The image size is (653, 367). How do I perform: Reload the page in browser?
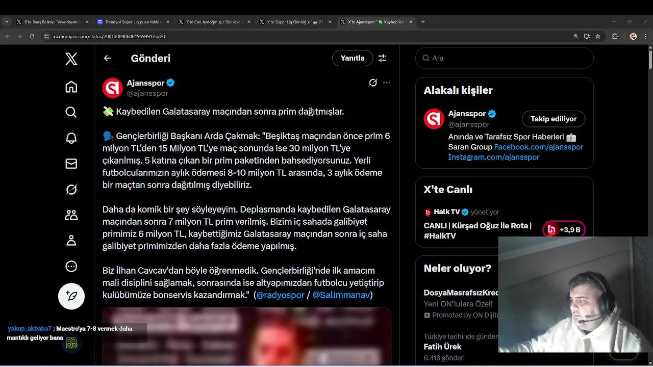pos(32,36)
